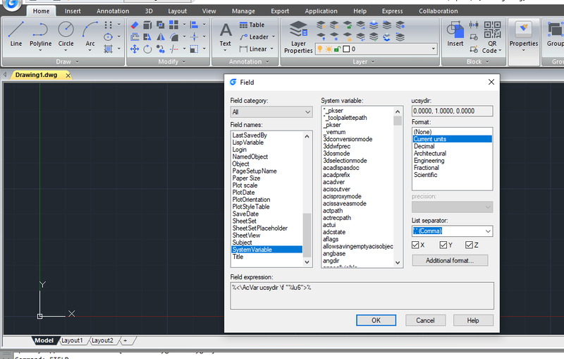Select the Line drawing tool
Image resolution: width=564 pixels, height=359 pixels.
(16, 34)
